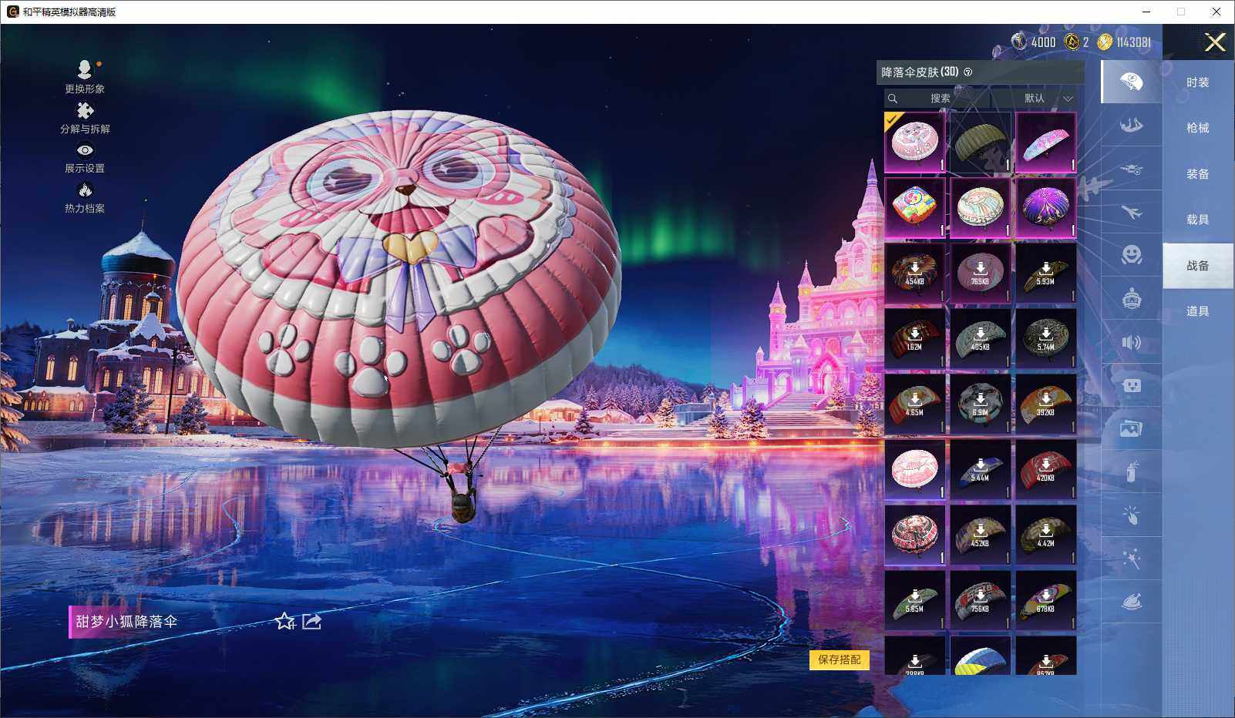1235x718 pixels.
Task: Open the voice pack speaker category
Action: [x=1131, y=342]
